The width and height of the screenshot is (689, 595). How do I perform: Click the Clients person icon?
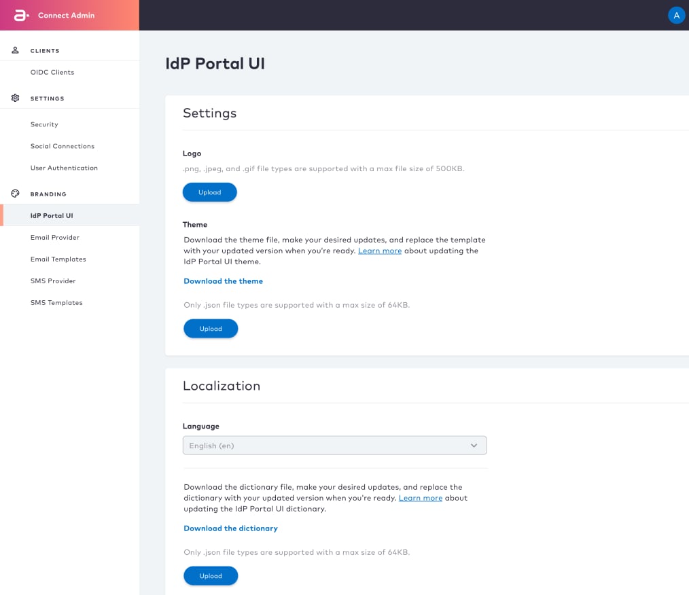(x=16, y=50)
